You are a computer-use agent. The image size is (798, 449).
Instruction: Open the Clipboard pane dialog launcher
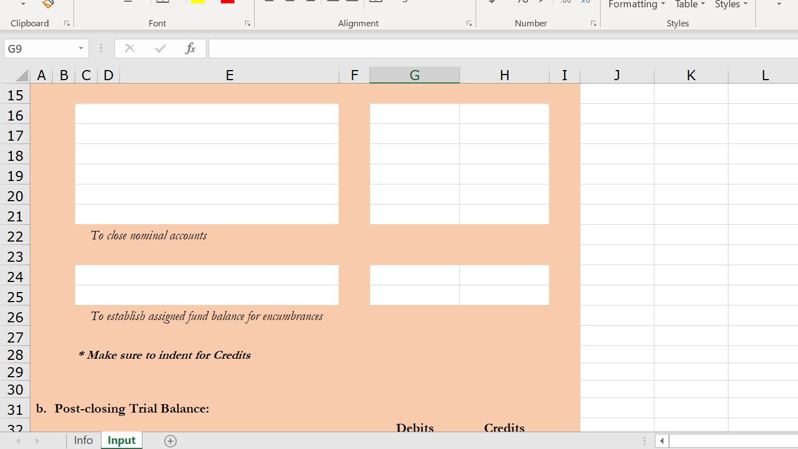(x=67, y=24)
